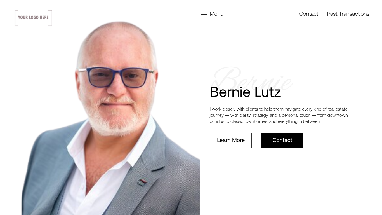382x215 pixels.
Task: Click the phrase 'personal touch' in description
Action: pos(296,115)
